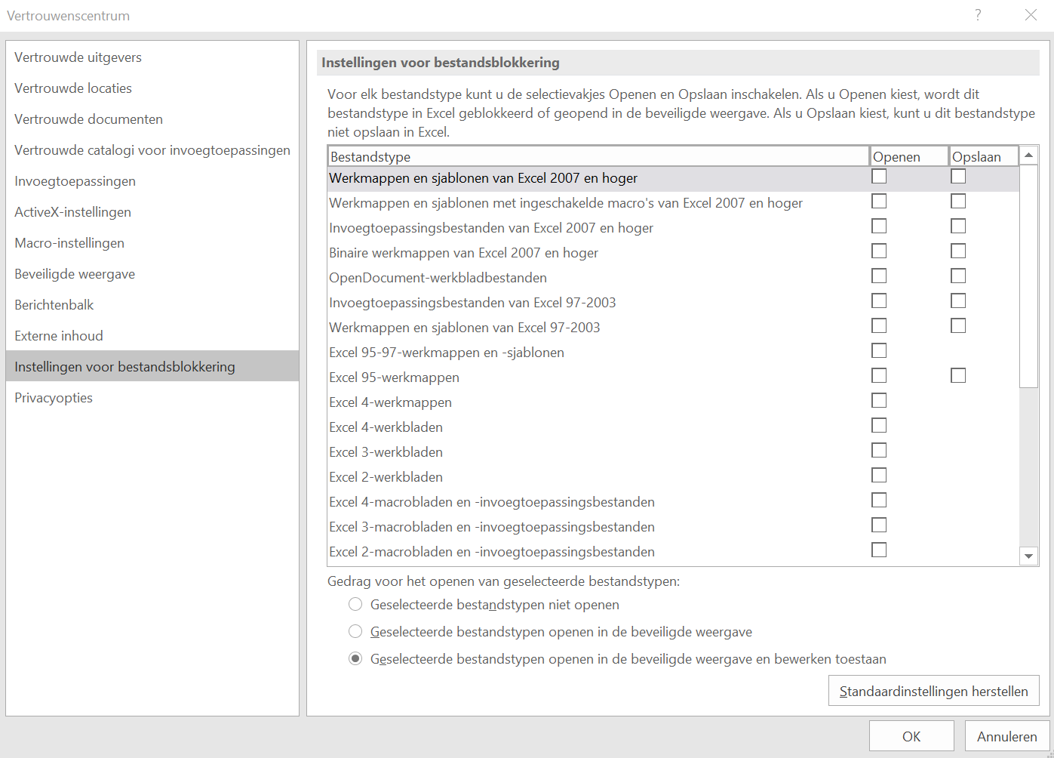Open Vertrouwde locaties section

tap(152, 88)
